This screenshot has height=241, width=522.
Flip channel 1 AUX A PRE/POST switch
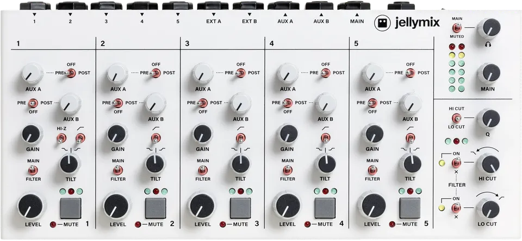pos(70,73)
